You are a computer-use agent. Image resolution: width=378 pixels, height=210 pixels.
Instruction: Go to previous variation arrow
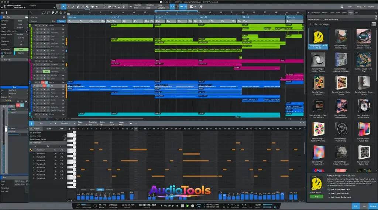[x=51, y=123]
